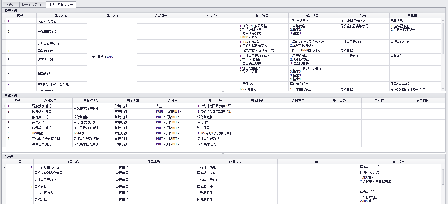448x204 pixels.
Task: Click row indicator arrow for 飞行计划信号数据 signal
Action: 4,167
